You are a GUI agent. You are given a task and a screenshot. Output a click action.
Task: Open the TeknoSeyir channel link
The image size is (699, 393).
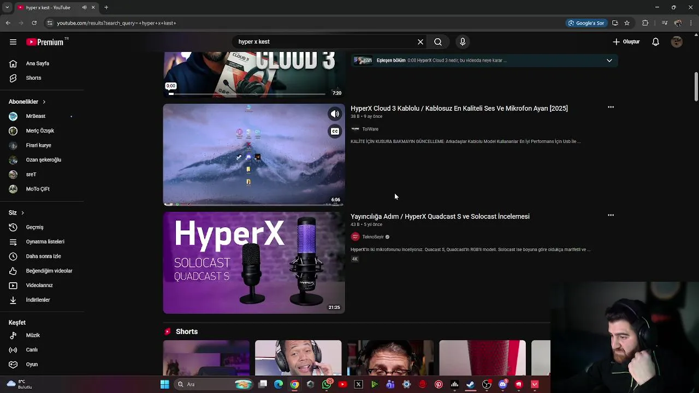(373, 237)
